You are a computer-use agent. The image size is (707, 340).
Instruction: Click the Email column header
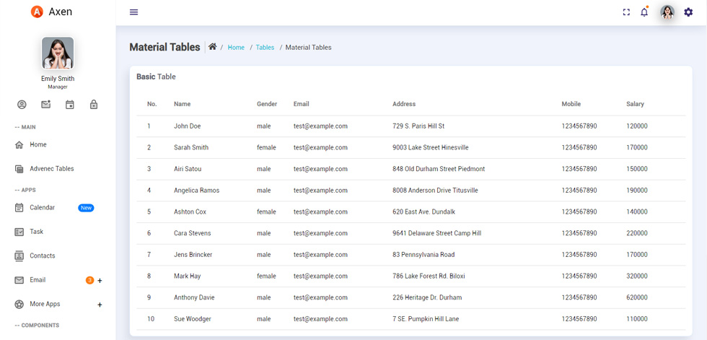pyautogui.click(x=302, y=104)
